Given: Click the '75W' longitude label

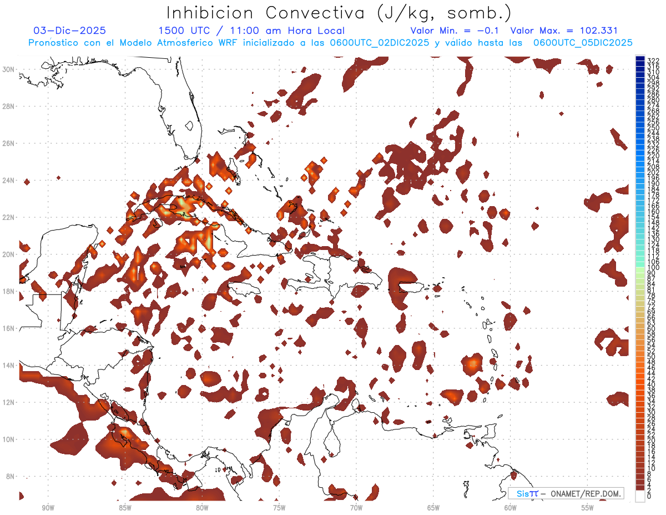Looking at the screenshot, I should tap(279, 507).
